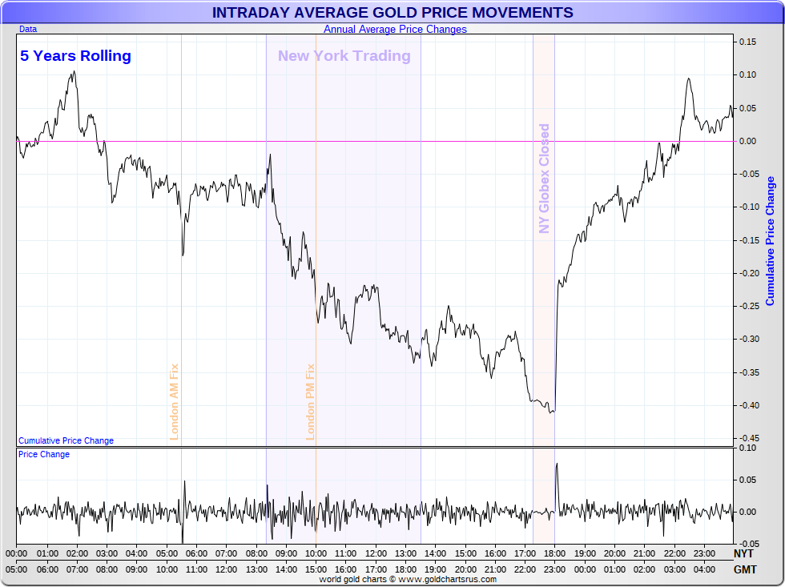Click the 10:00 tick on NYT axis
Screen dimensions: 785x587
tap(316, 554)
